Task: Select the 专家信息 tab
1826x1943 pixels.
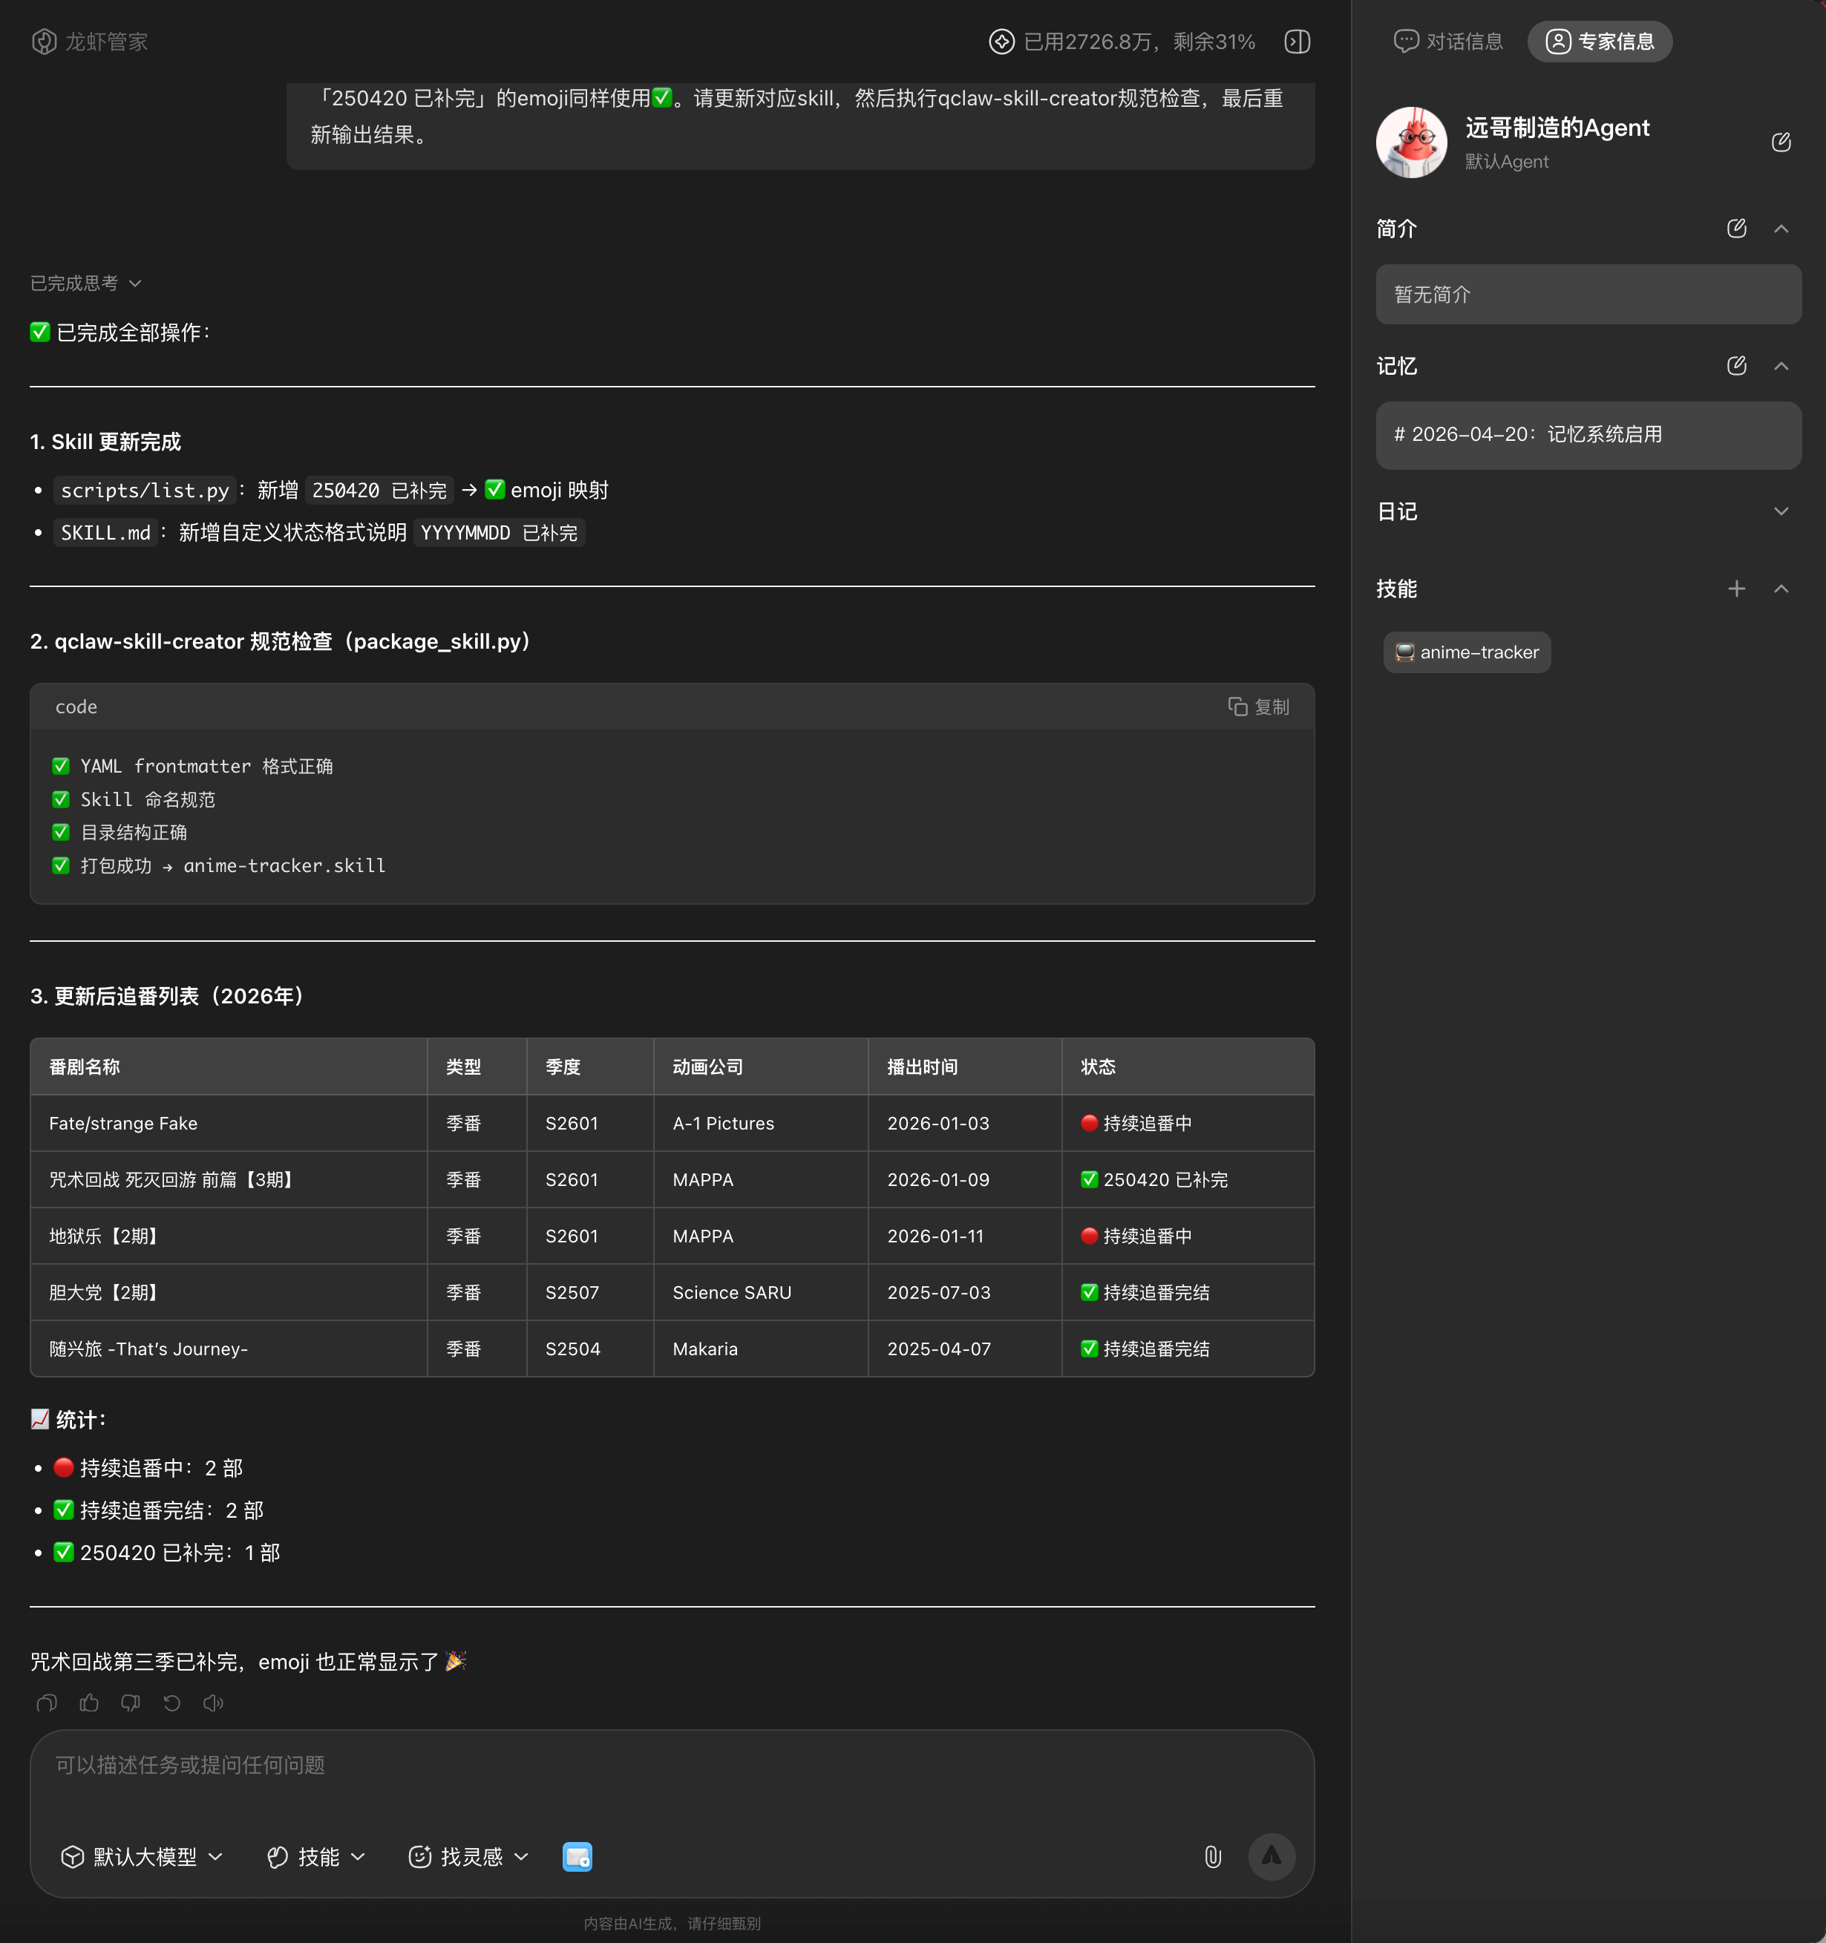Action: pos(1599,42)
